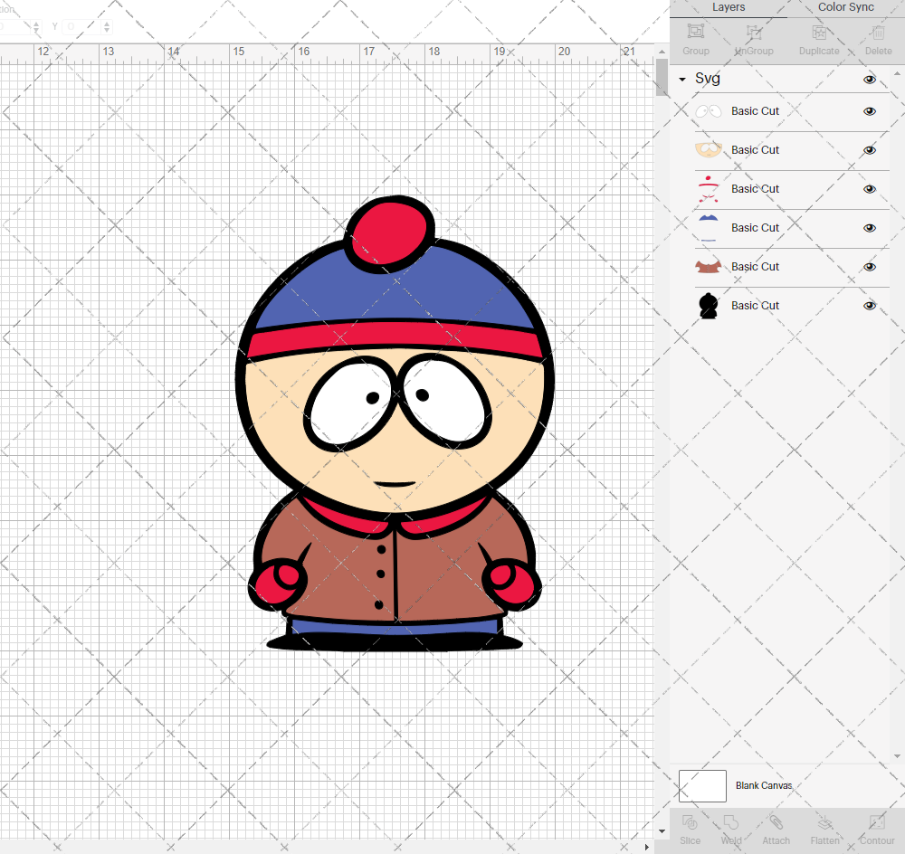Select the Weld tool

[731, 821]
